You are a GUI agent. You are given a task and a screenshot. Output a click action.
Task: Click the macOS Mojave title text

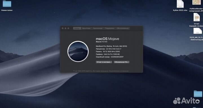(x=107, y=39)
